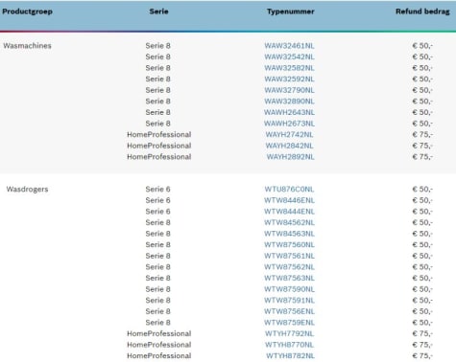Open the WTYH8782NL dryer link
The height and width of the screenshot is (362, 456).
pyautogui.click(x=290, y=356)
